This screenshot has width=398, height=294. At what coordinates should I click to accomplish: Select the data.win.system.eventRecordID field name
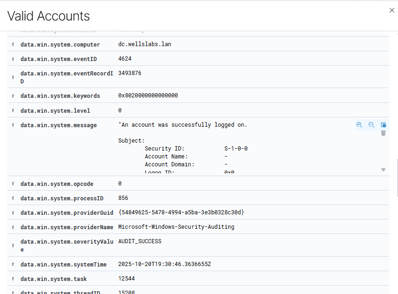(67, 77)
